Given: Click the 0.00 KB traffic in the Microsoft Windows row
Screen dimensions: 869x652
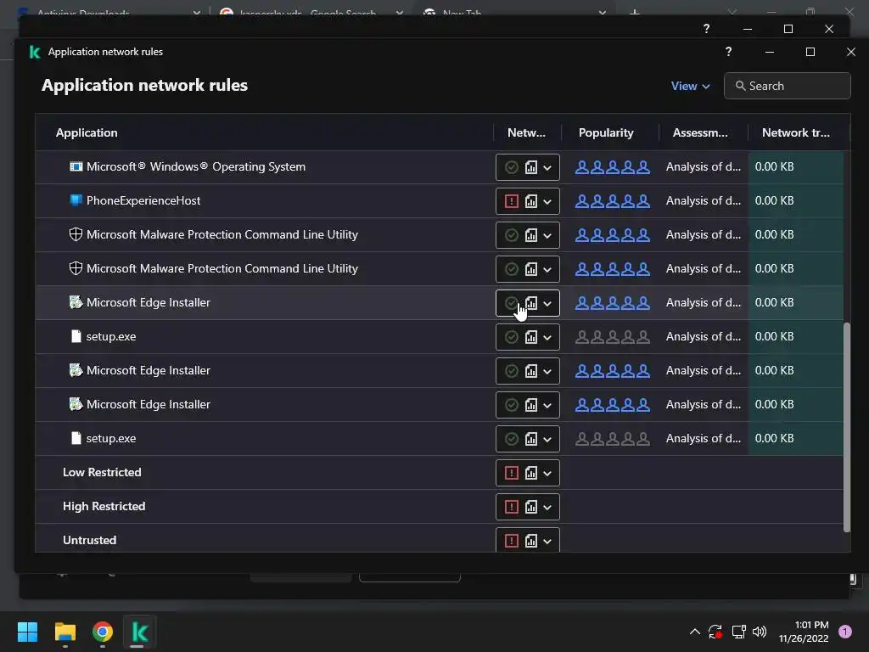Looking at the screenshot, I should [774, 167].
